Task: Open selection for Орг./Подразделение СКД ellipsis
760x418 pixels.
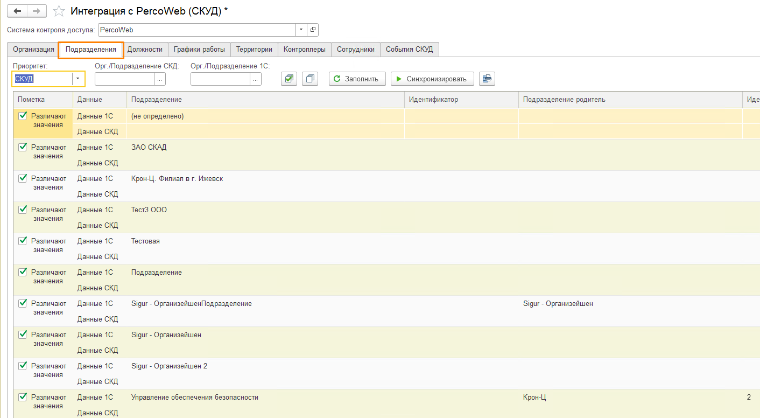Action: tap(160, 79)
